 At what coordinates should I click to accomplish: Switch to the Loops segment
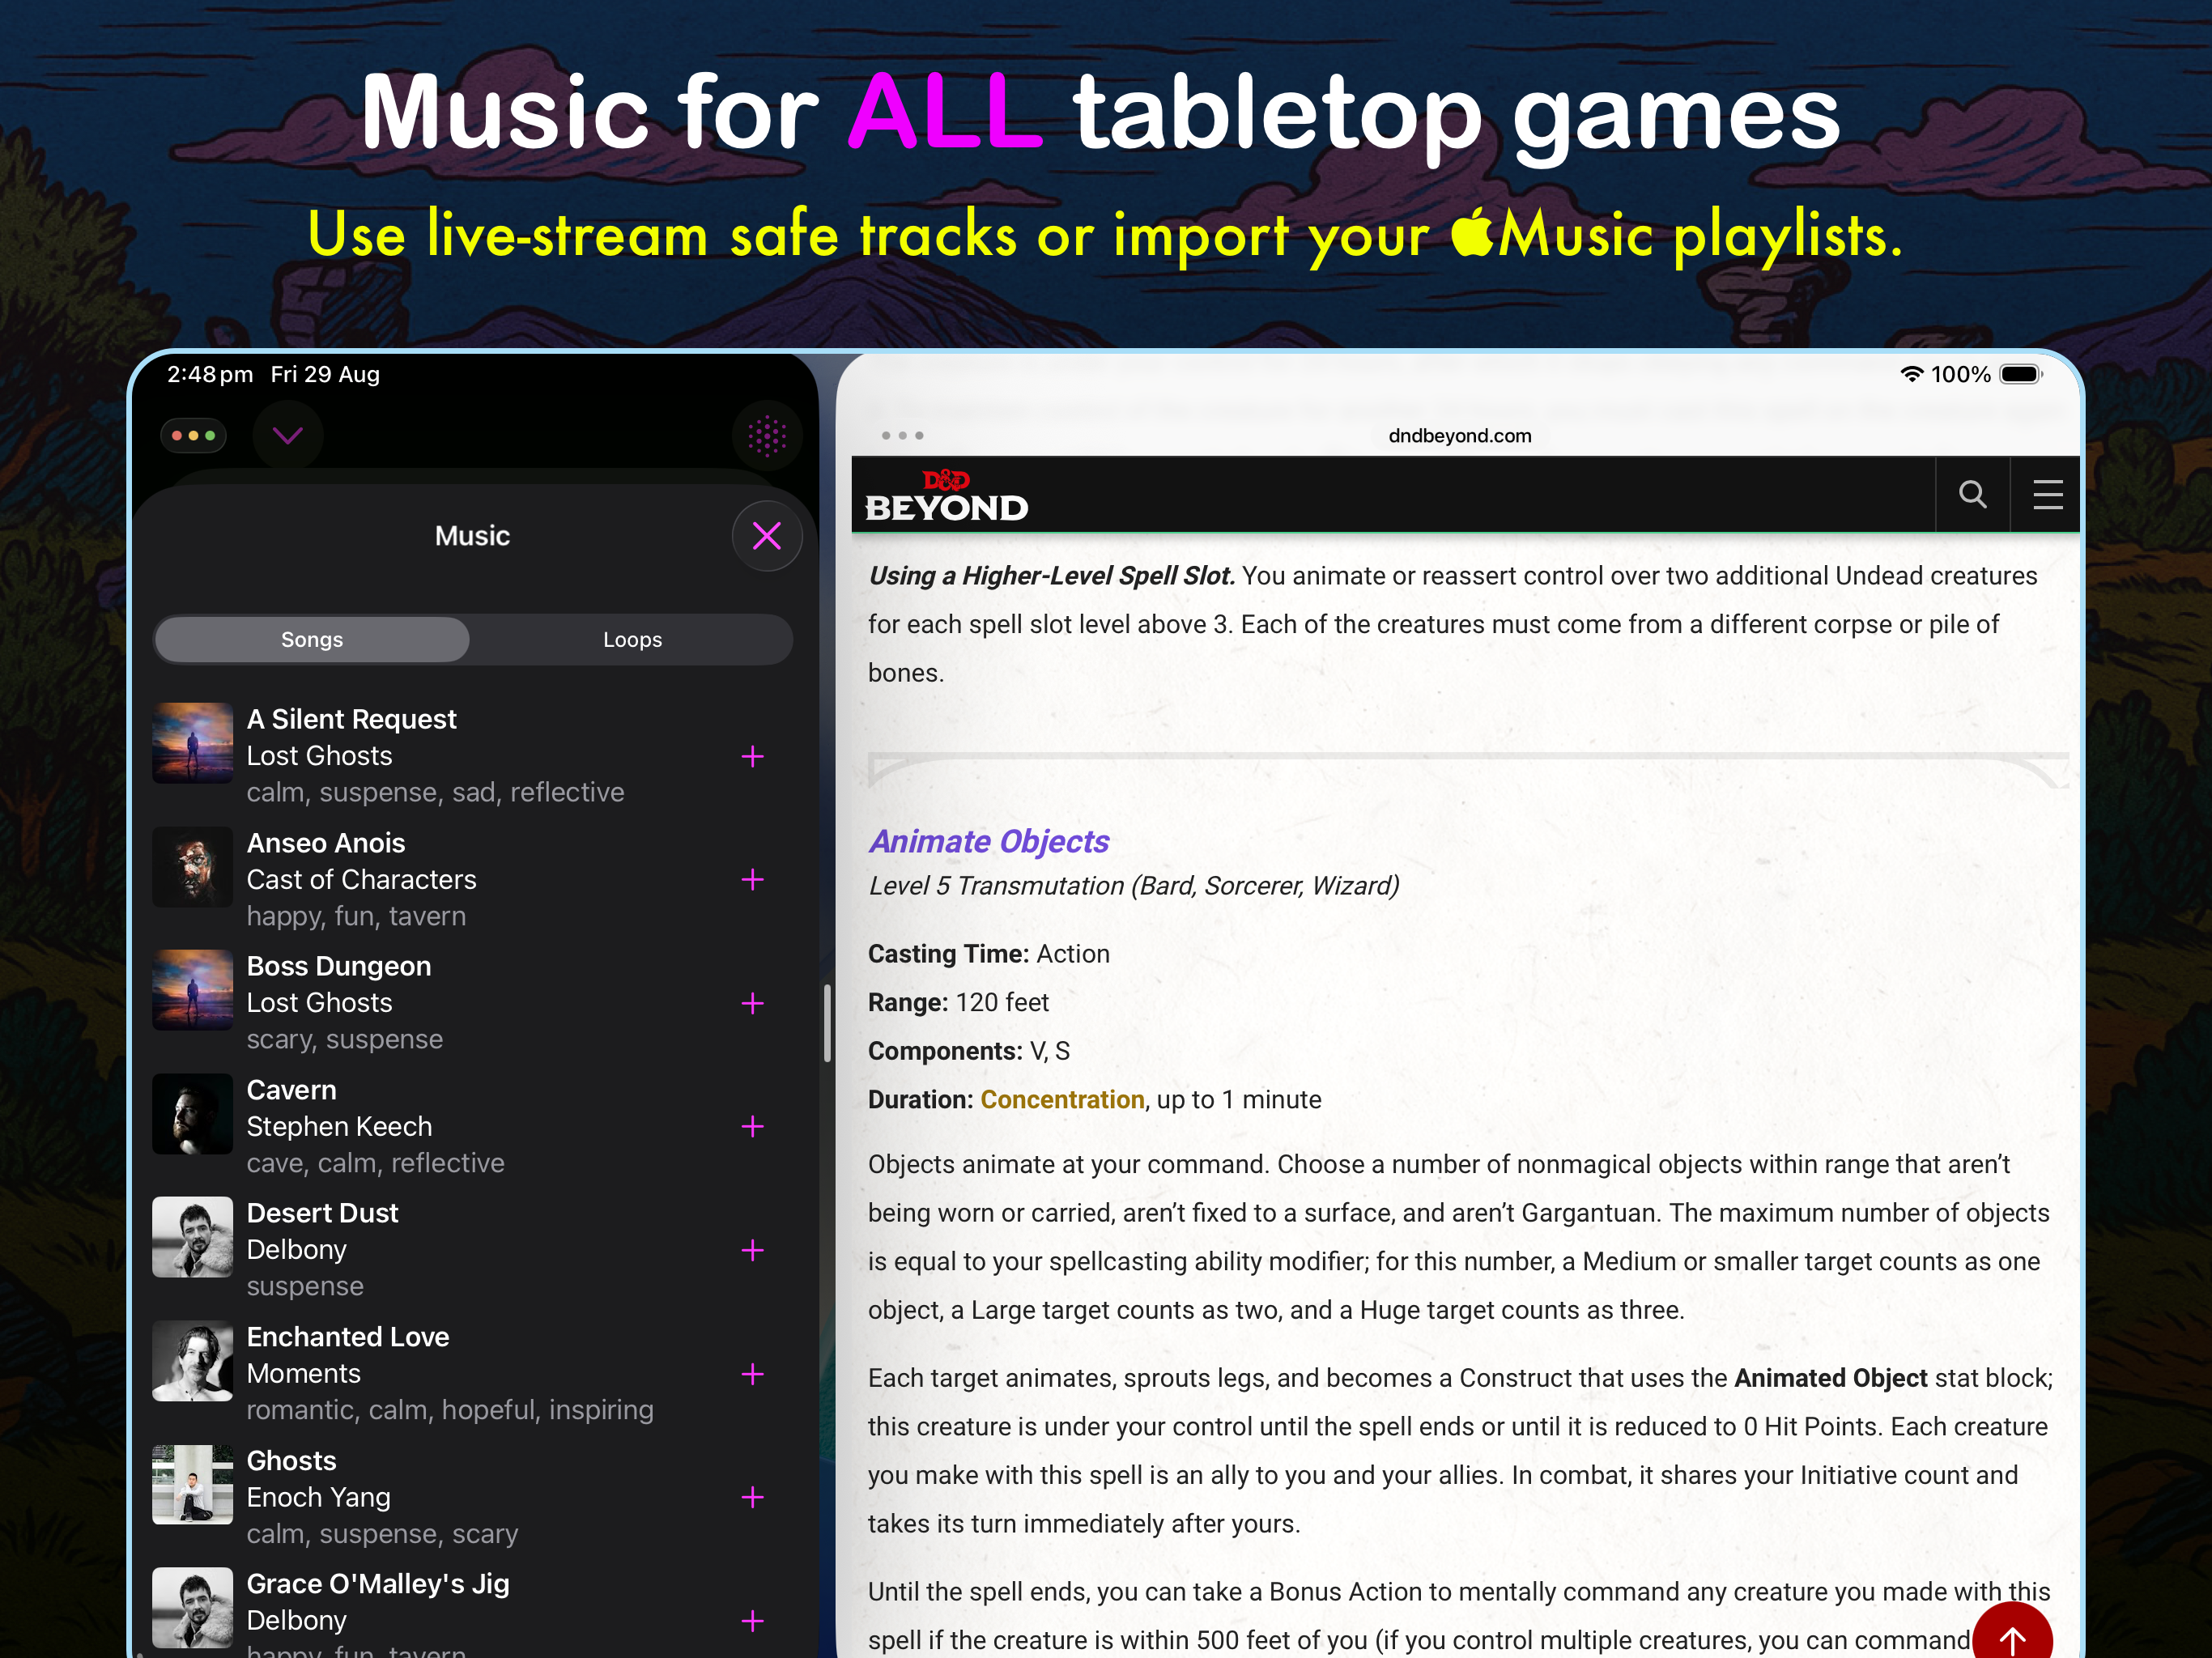coord(632,640)
